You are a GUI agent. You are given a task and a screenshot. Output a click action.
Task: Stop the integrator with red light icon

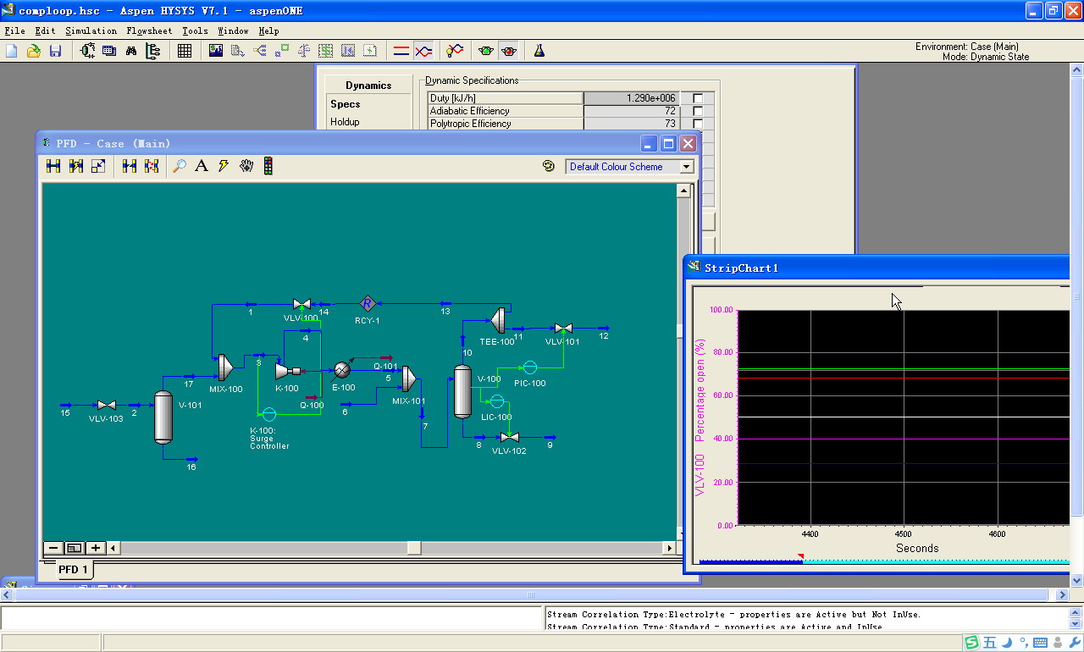(509, 51)
